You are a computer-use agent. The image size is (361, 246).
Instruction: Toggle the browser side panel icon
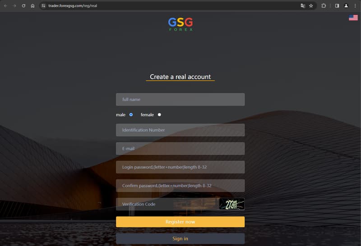coord(337,6)
